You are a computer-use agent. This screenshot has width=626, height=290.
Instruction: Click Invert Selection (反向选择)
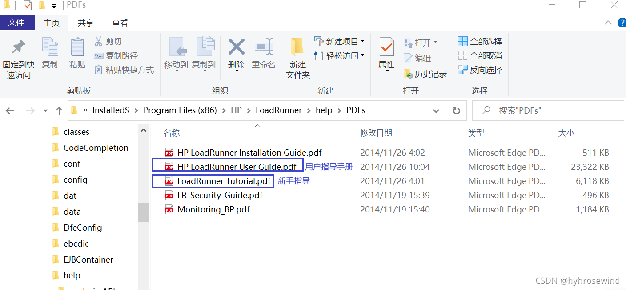pos(480,70)
